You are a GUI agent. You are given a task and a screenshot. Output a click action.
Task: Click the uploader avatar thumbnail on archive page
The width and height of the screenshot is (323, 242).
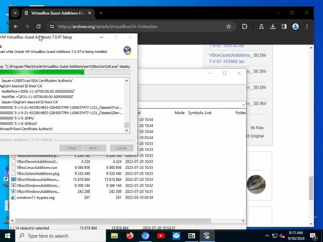tap(256, 184)
